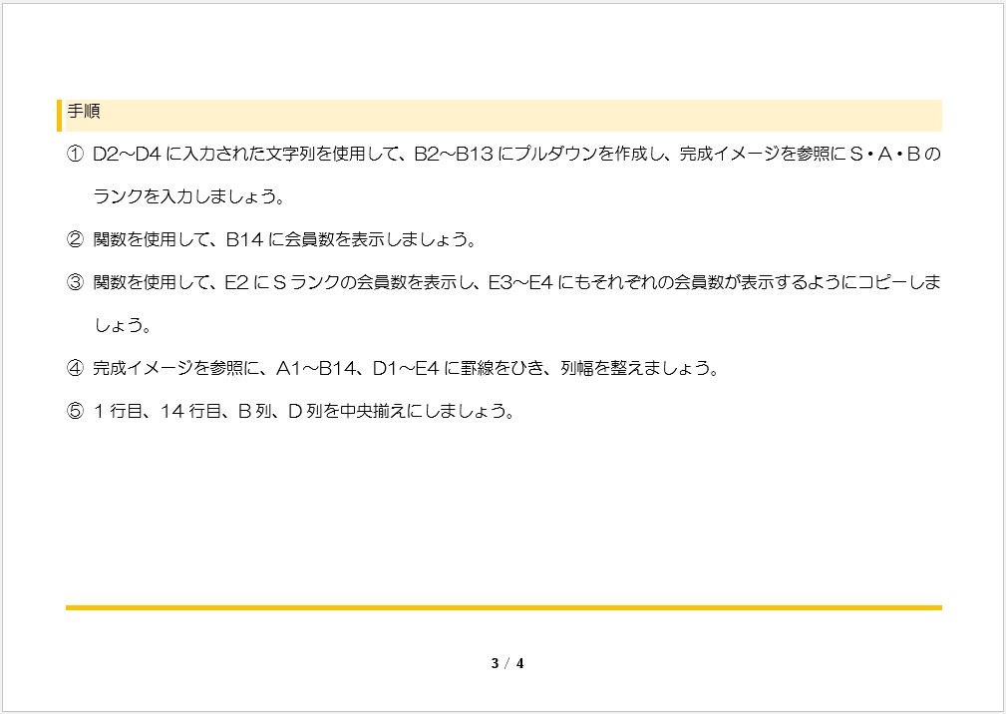Click the line ランクを入力しましょう。
Screen dimensions: 1006x714
pos(189,196)
